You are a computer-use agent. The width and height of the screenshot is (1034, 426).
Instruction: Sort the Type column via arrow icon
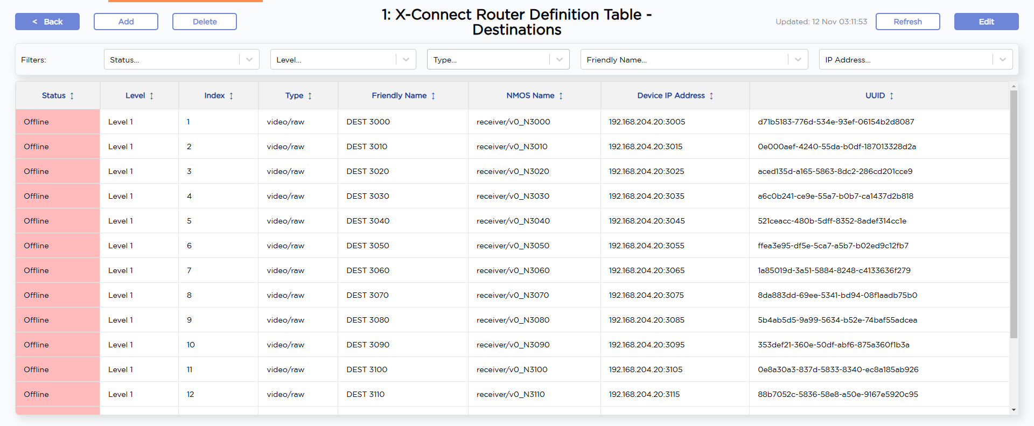(310, 96)
